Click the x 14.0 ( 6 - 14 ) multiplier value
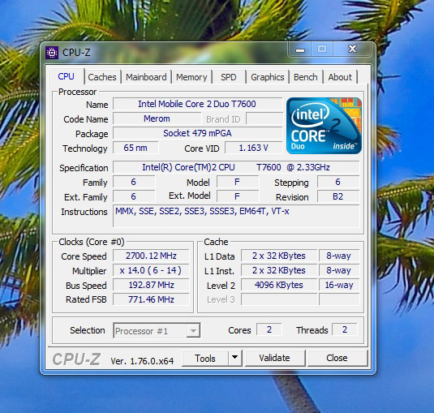This screenshot has width=434, height=413. point(151,270)
